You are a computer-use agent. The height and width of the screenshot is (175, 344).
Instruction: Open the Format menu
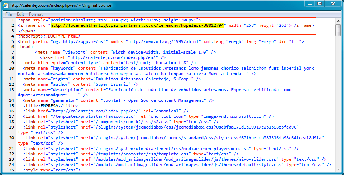[x=36, y=14]
